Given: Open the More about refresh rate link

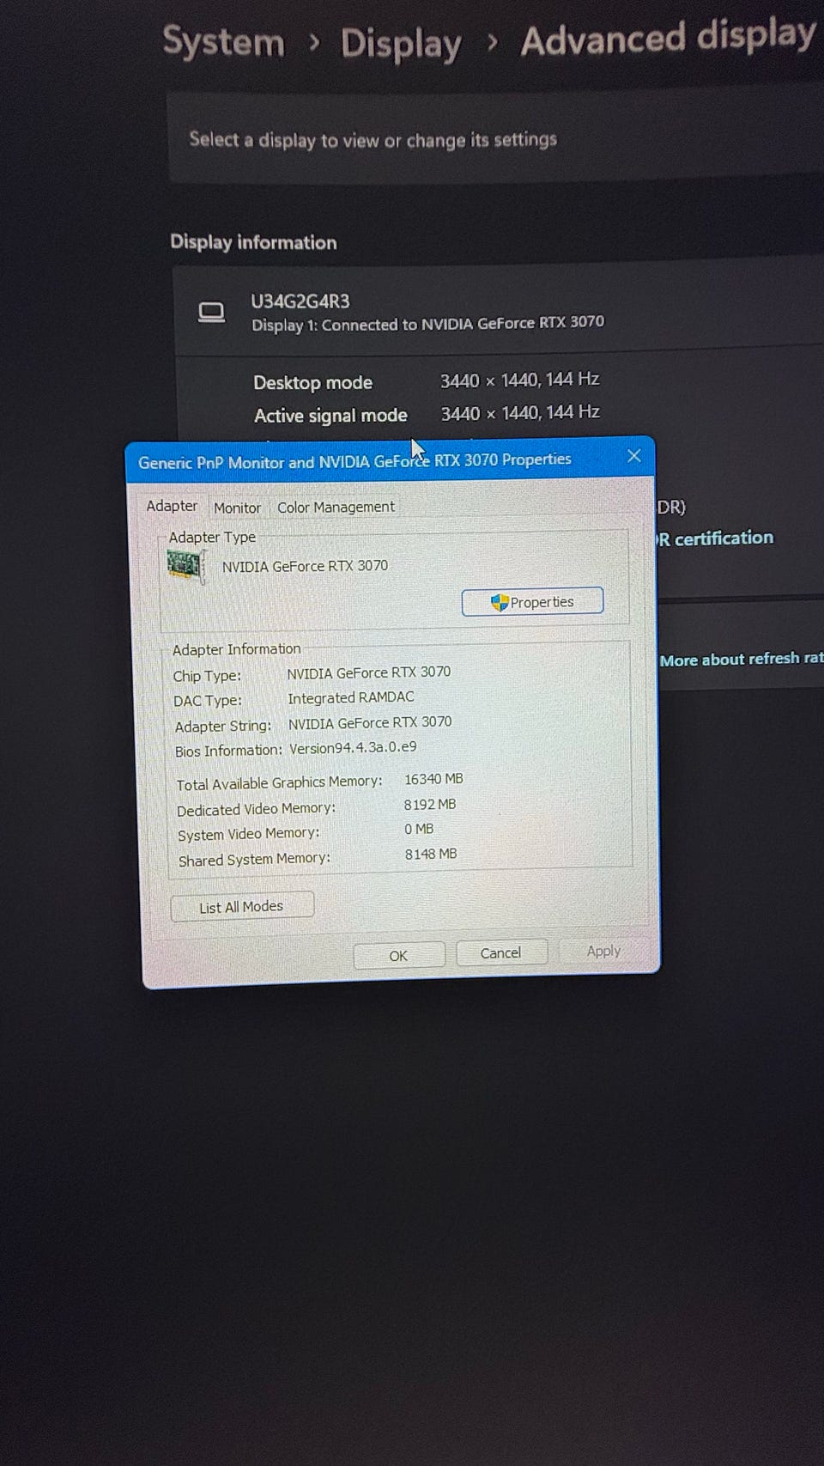Looking at the screenshot, I should coord(741,659).
